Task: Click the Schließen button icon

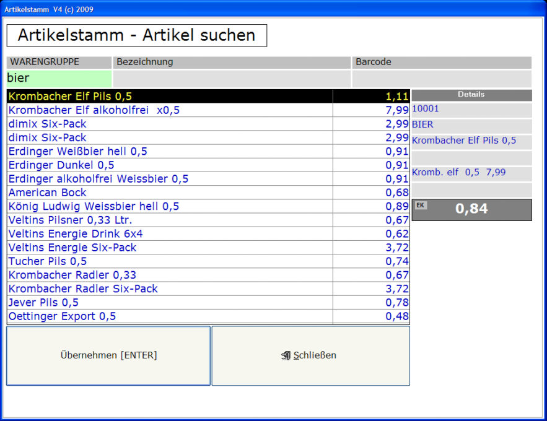Action: coord(286,355)
